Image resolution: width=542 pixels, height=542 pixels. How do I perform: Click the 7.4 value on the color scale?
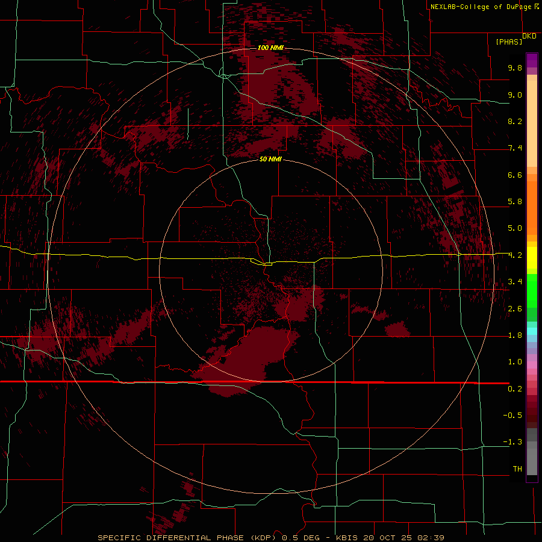515,148
